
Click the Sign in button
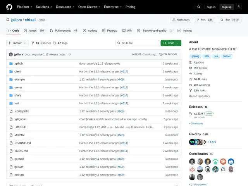(211, 7)
